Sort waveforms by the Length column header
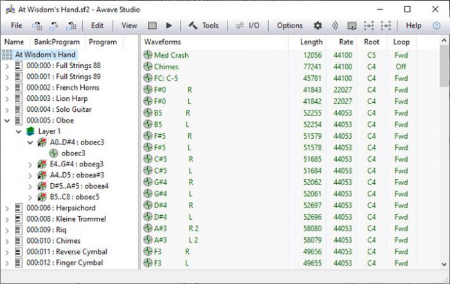 click(x=311, y=42)
